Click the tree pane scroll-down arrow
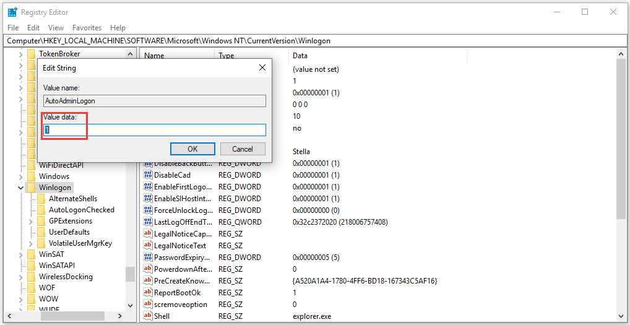Viewport: 630px width, 325px height. (130, 305)
